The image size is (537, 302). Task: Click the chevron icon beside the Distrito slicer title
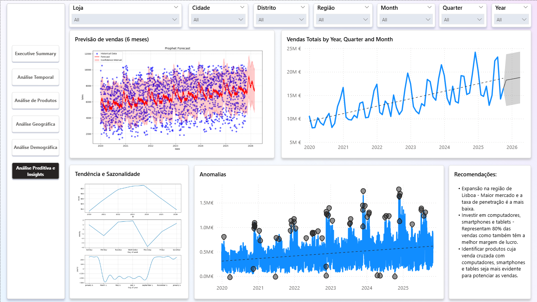pyautogui.click(x=303, y=8)
